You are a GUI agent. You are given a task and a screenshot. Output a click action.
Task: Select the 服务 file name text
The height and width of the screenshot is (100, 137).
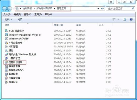click(11, 50)
